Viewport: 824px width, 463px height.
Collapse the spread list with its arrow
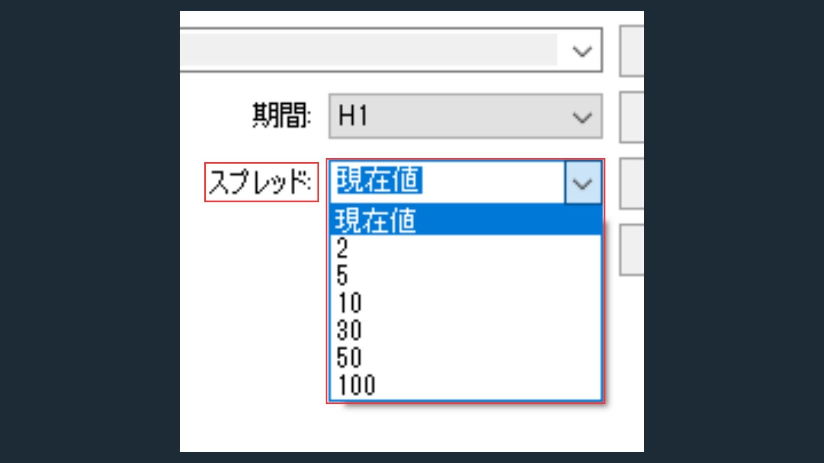coord(583,183)
